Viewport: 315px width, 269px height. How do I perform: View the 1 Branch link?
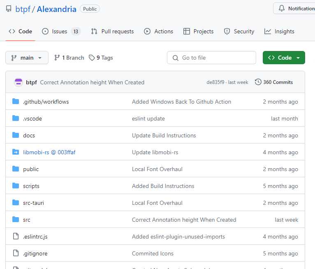[x=69, y=58]
